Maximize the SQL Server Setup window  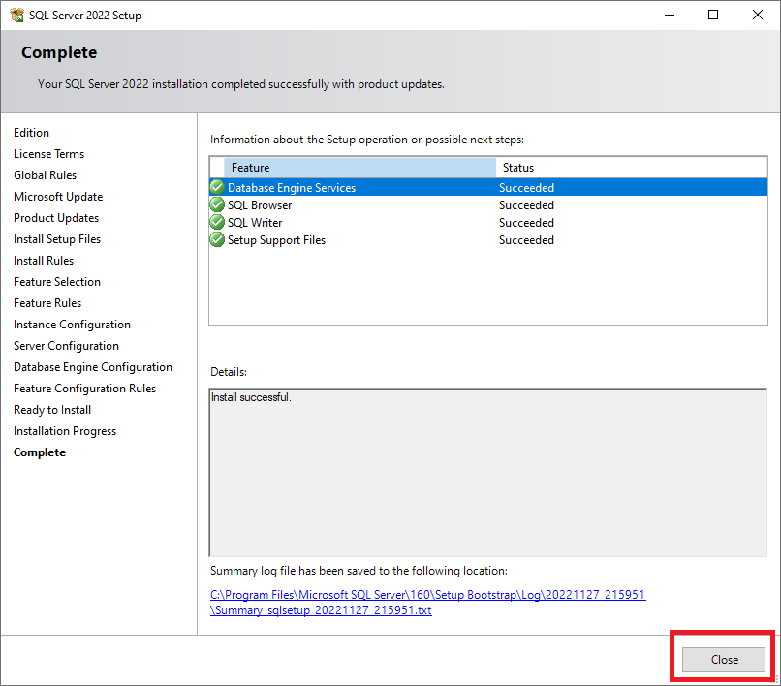point(713,16)
